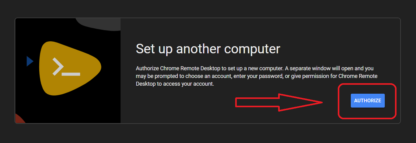
Task: Click the small blue triangle shape
Action: point(29,61)
